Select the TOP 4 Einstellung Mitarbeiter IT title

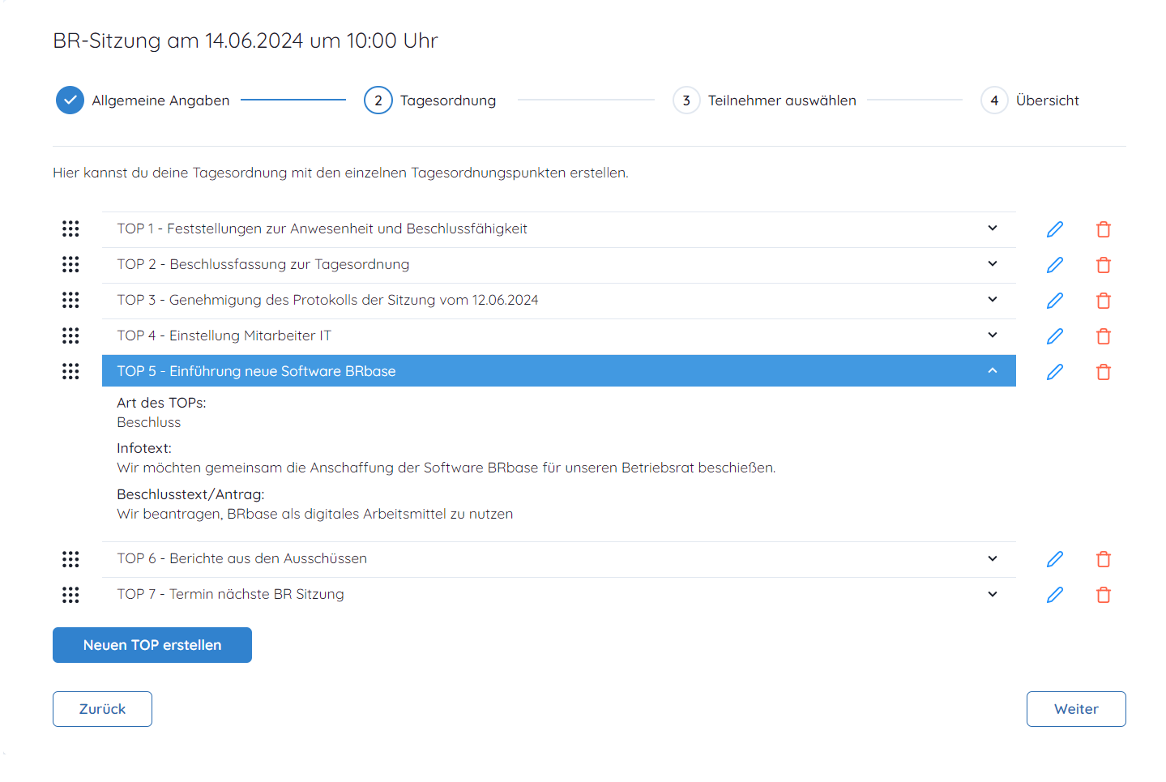(224, 335)
